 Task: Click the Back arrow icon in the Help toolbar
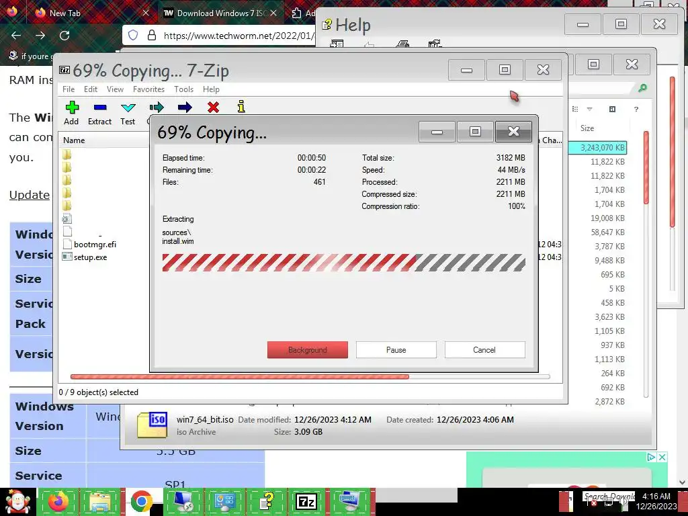[x=370, y=44]
